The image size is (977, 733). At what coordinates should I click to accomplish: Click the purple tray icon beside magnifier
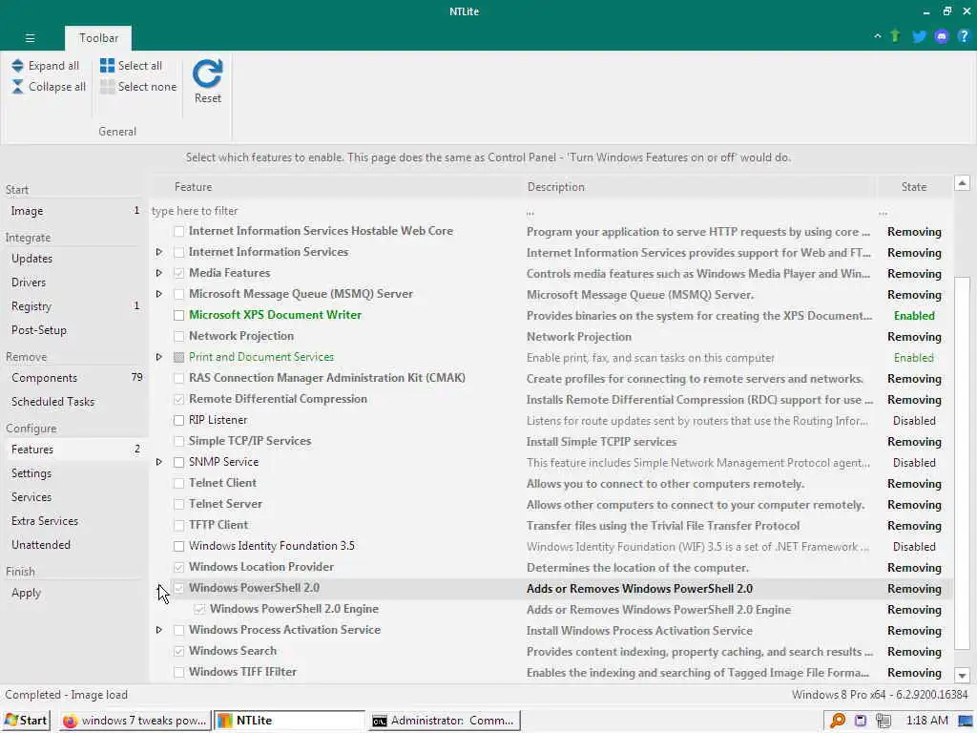[861, 721]
